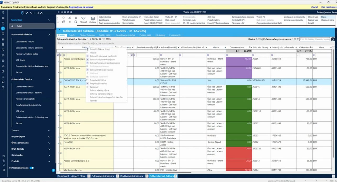Screen dimensions: 337x182
Task: Click the Registrujte sa na seminár link
Action: click(x=81, y=7)
